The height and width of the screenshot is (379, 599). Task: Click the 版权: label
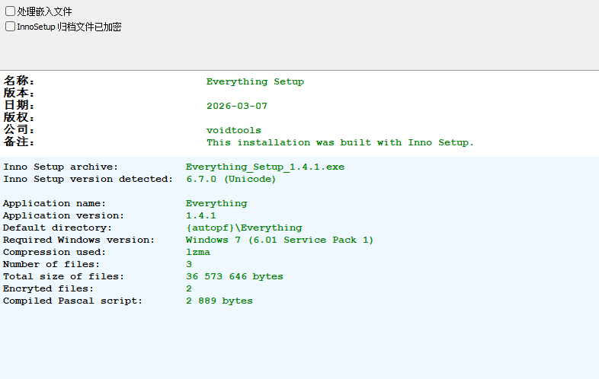(19, 117)
